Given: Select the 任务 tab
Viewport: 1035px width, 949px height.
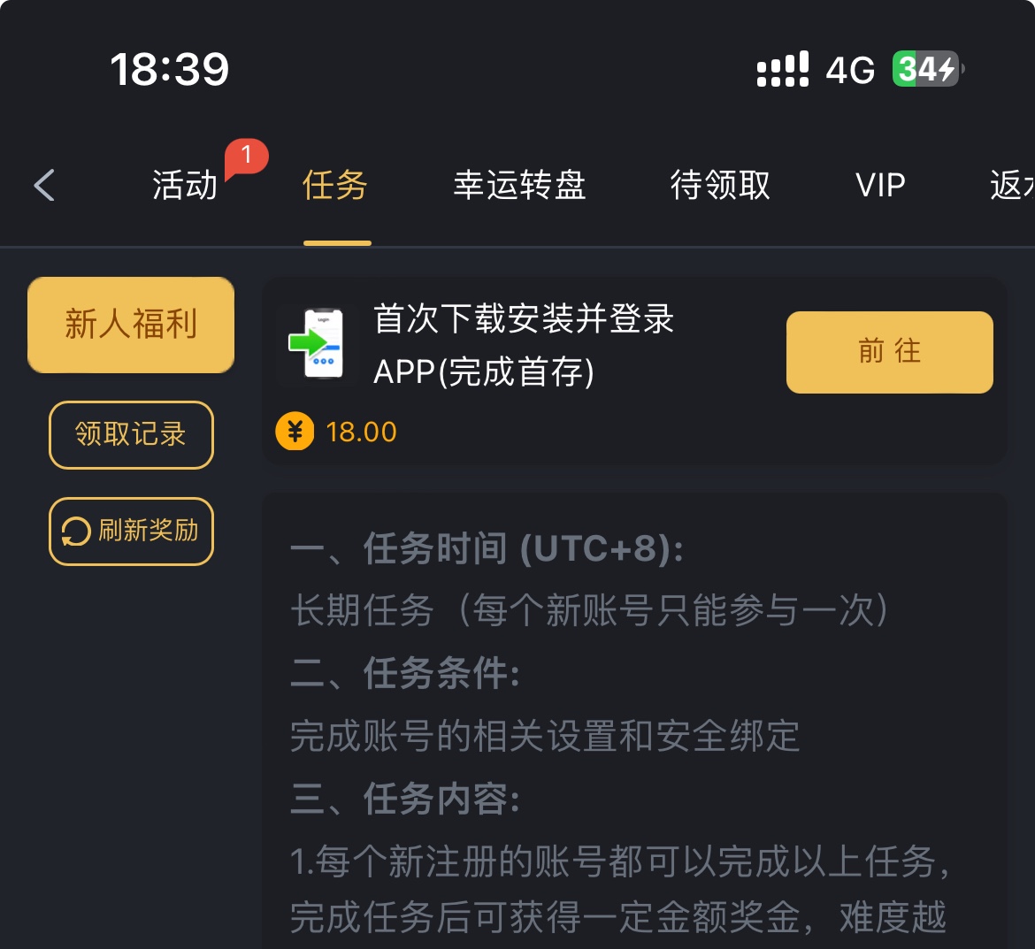Looking at the screenshot, I should [x=335, y=186].
